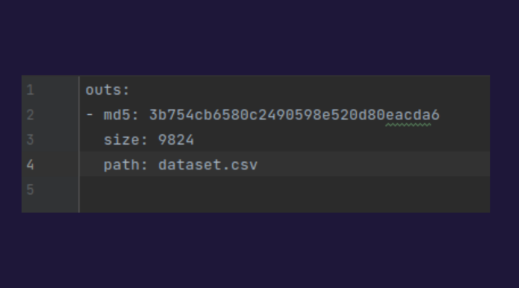Select line number 3 in the gutter

pyautogui.click(x=30, y=139)
